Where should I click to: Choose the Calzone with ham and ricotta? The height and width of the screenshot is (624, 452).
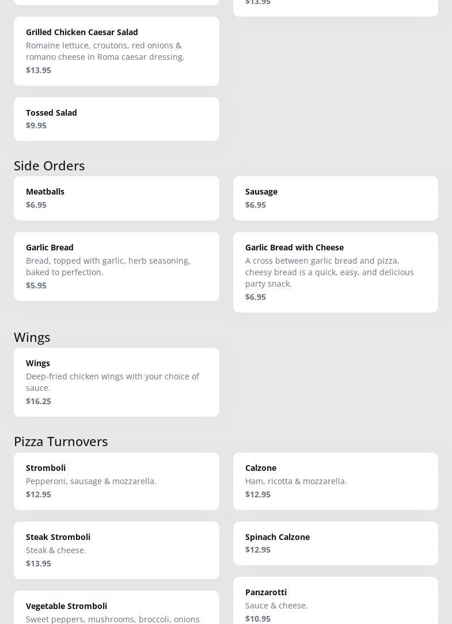coord(335,481)
